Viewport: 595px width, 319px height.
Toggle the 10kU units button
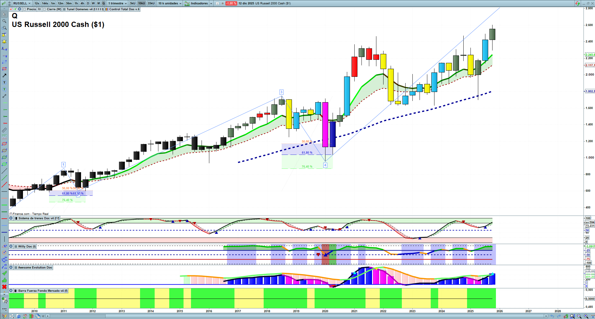pos(142,3)
